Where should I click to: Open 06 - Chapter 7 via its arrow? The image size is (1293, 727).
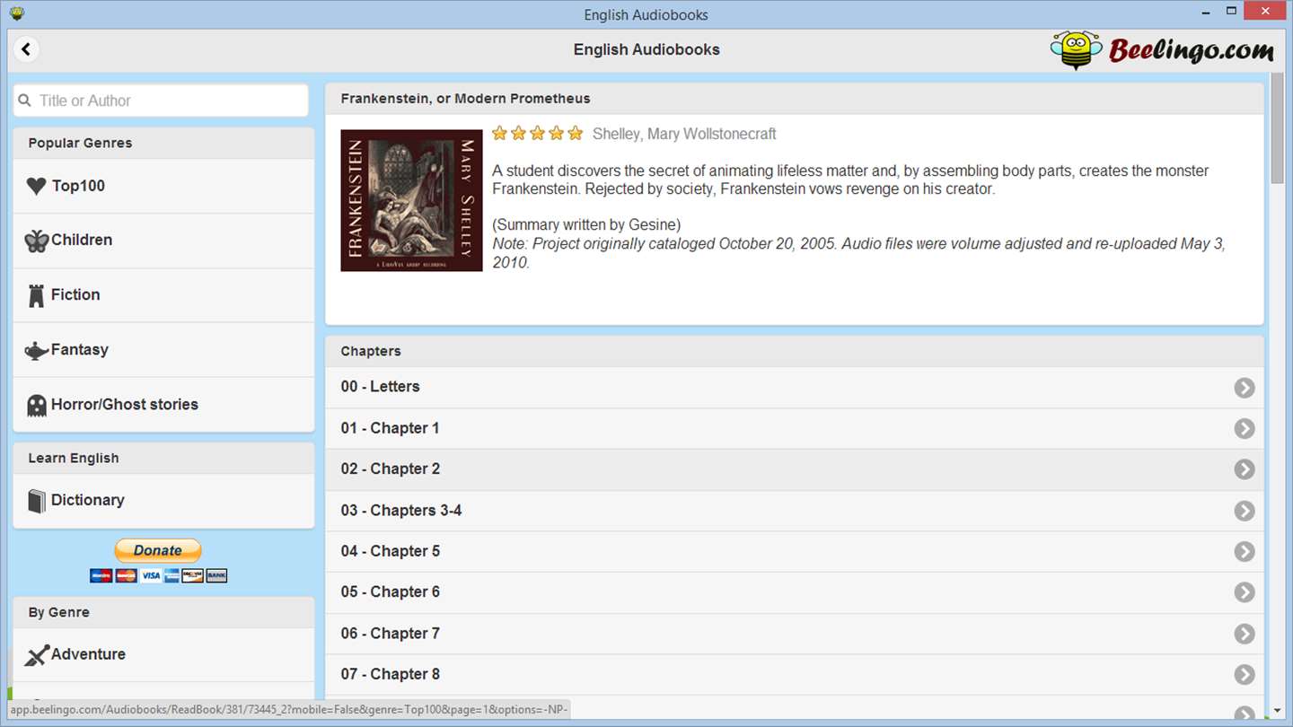point(1244,634)
